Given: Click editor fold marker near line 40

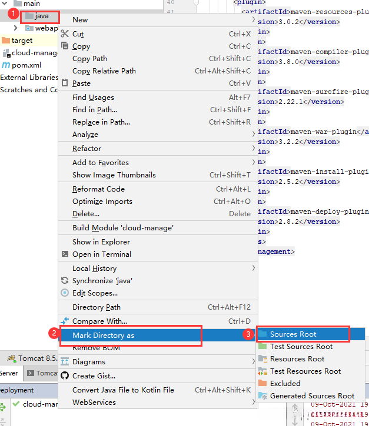Looking at the screenshot, I should click(x=196, y=2).
